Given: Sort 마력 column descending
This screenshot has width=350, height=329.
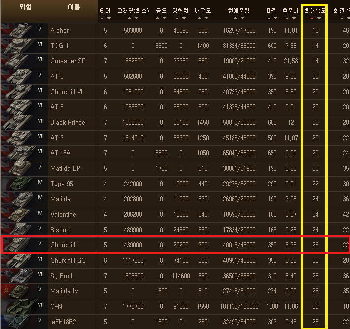Looking at the screenshot, I should pos(275,18).
